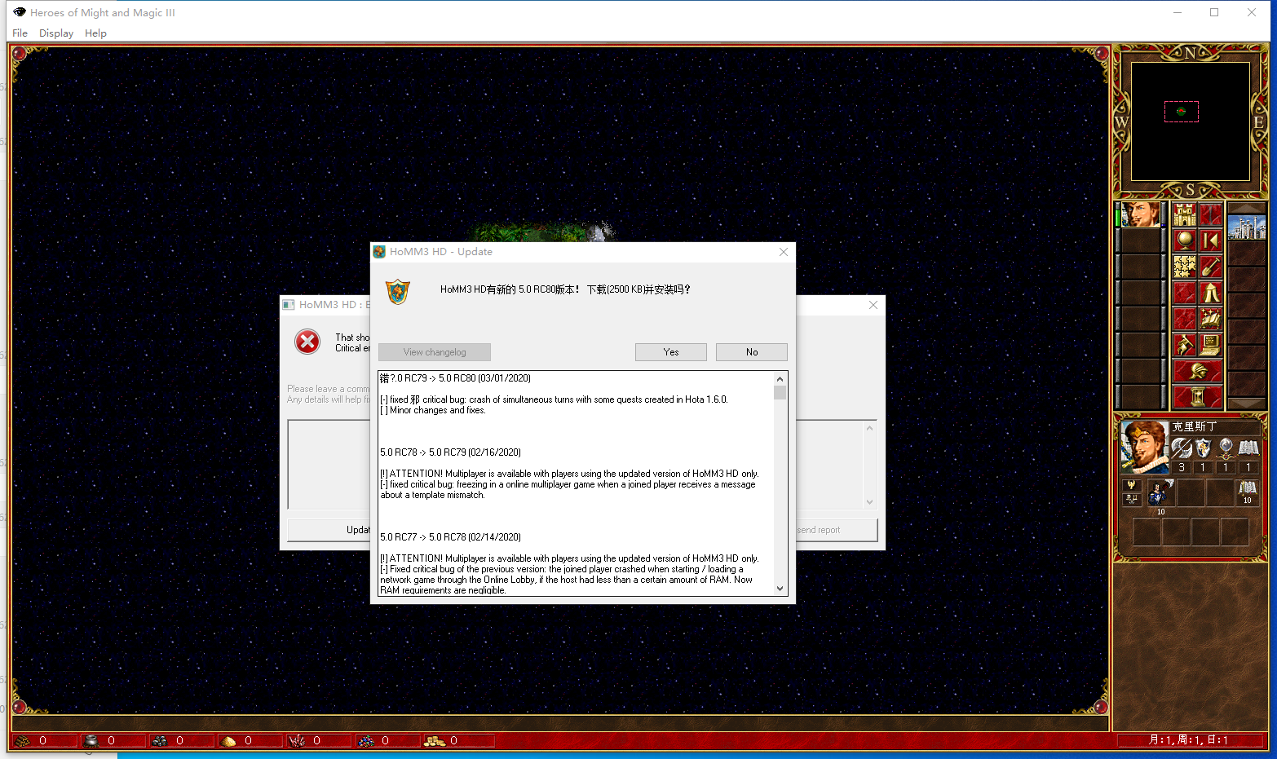Image resolution: width=1277 pixels, height=759 pixels.
Task: Click the hero name 克里斯丁
Action: [x=1195, y=426]
